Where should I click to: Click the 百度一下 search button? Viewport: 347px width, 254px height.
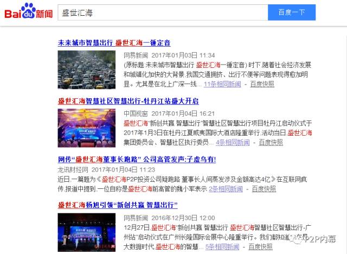click(292, 12)
